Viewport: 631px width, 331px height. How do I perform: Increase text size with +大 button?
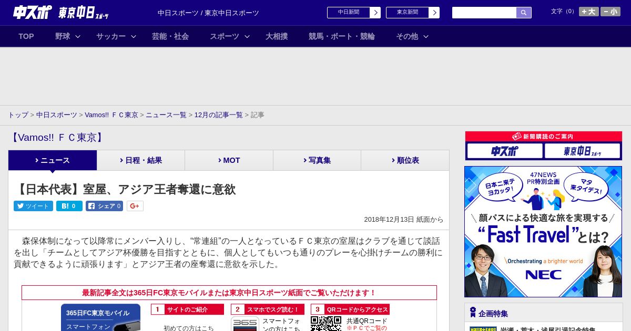589,12
